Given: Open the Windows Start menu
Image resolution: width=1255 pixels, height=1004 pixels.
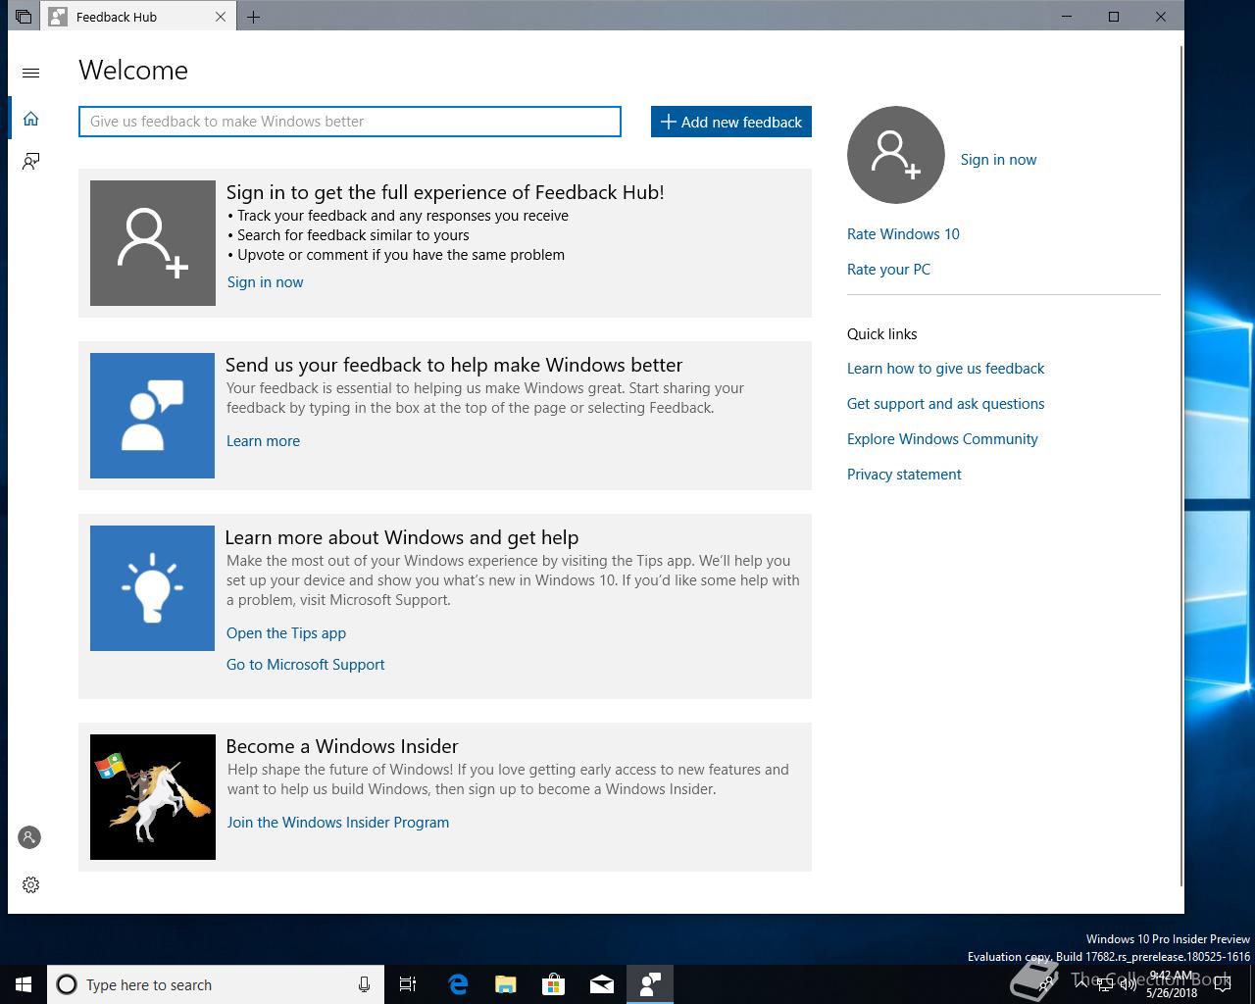Looking at the screenshot, I should point(24,984).
